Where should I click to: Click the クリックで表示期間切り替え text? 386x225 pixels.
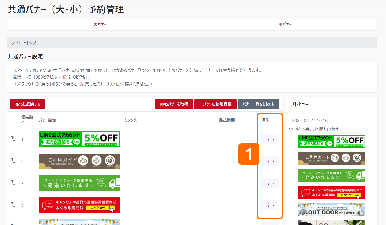pyautogui.click(x=314, y=129)
